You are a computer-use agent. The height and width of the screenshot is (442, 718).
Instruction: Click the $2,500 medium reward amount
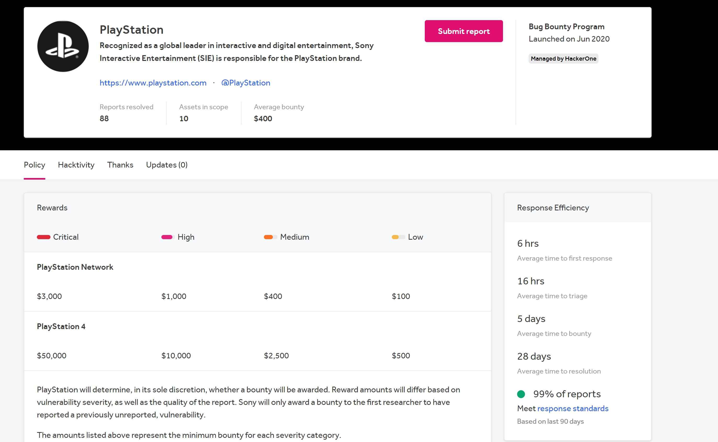click(276, 356)
